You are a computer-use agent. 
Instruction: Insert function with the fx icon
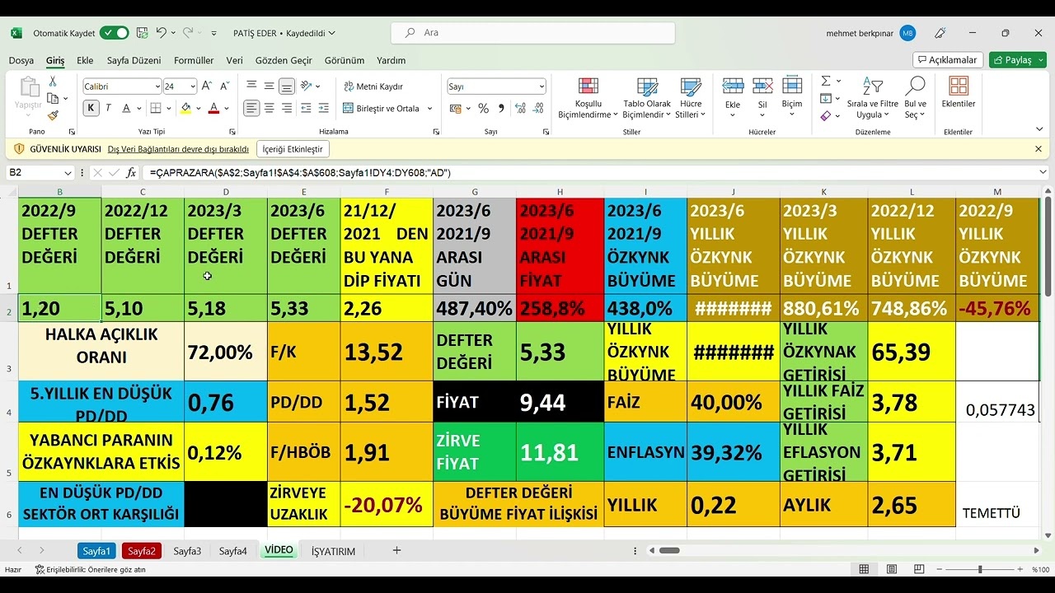(131, 173)
